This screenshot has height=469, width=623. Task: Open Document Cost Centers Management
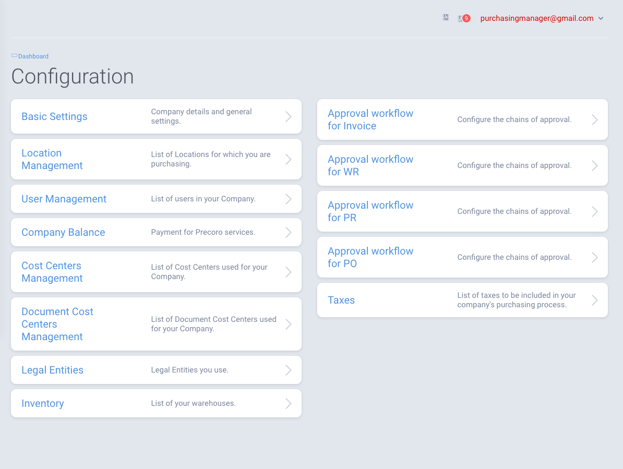pos(57,324)
